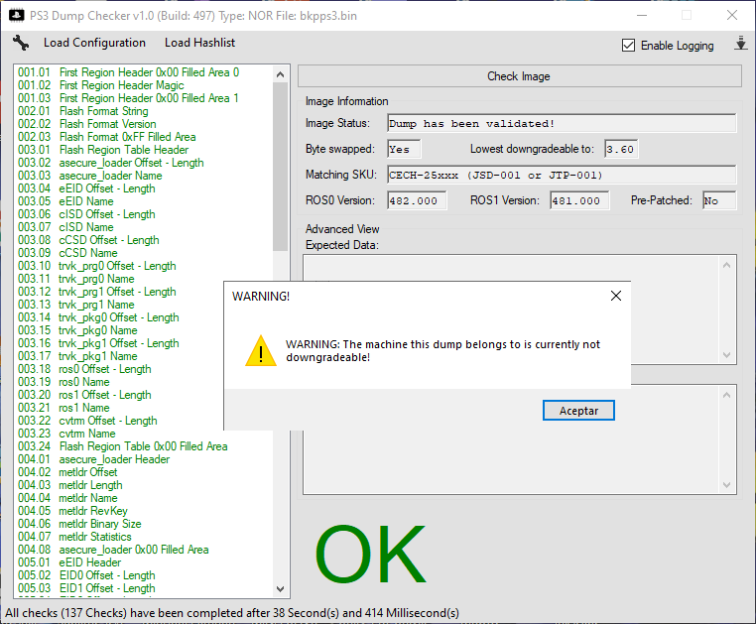756x624 pixels.
Task: Click the Check Image button
Action: click(519, 76)
